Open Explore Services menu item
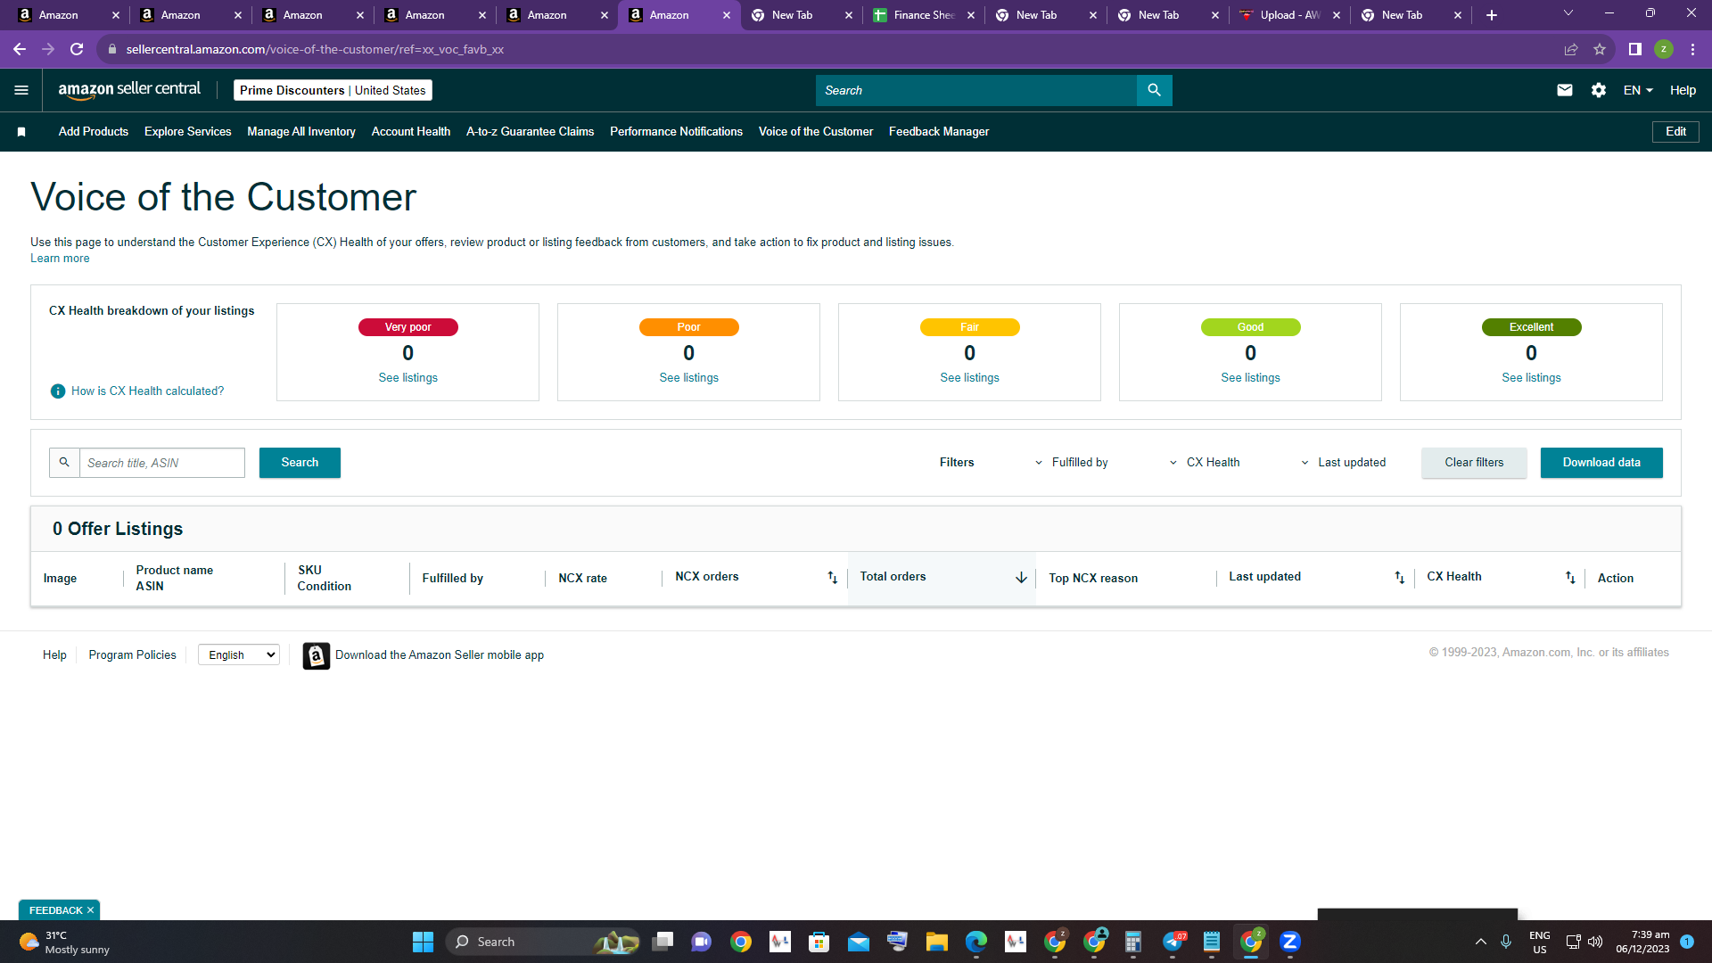 click(187, 132)
